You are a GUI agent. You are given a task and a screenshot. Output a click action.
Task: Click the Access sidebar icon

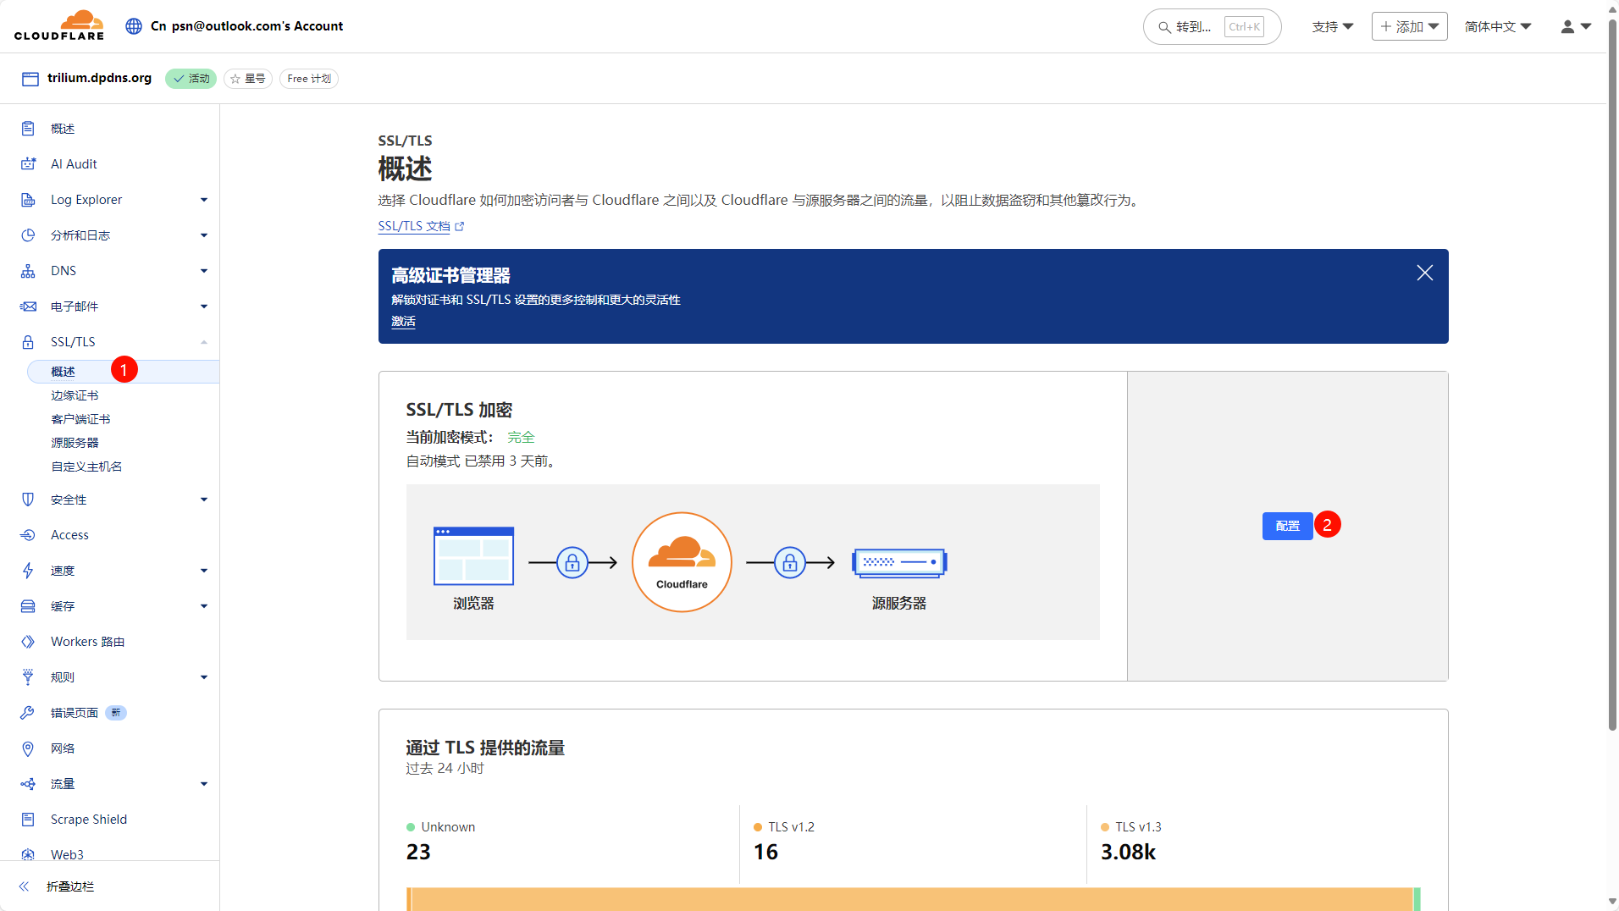click(x=28, y=535)
